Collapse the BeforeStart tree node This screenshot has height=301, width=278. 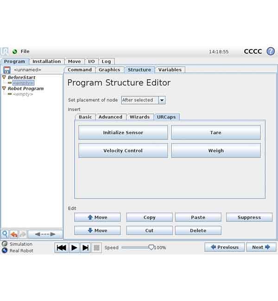pyautogui.click(x=4, y=77)
